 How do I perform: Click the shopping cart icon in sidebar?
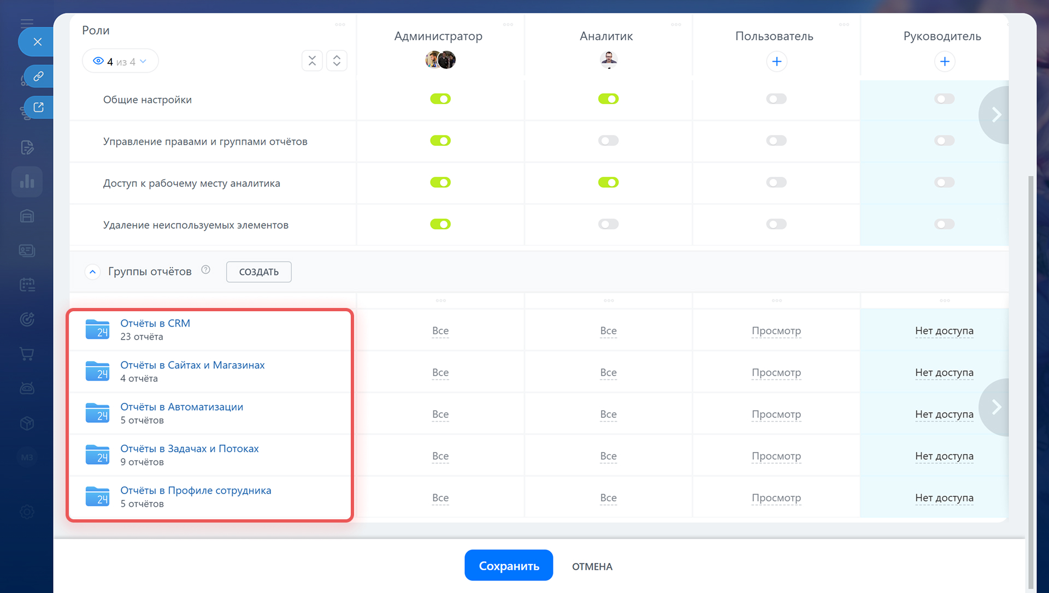point(27,354)
